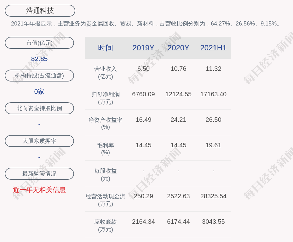The width and height of the screenshot is (293, 242).
Task: Click the 机构持股(占流通盘) label
Action: 39,76
